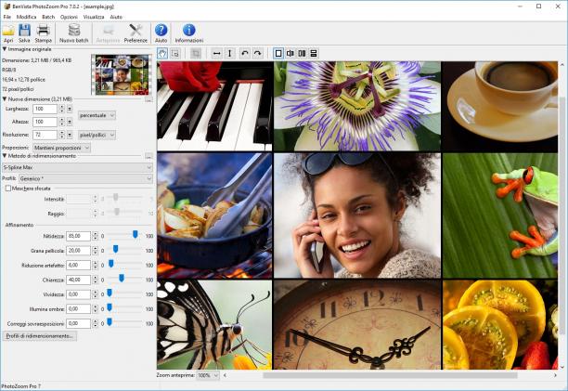Open the Visualizza menu
568x391 pixels.
[x=94, y=17]
